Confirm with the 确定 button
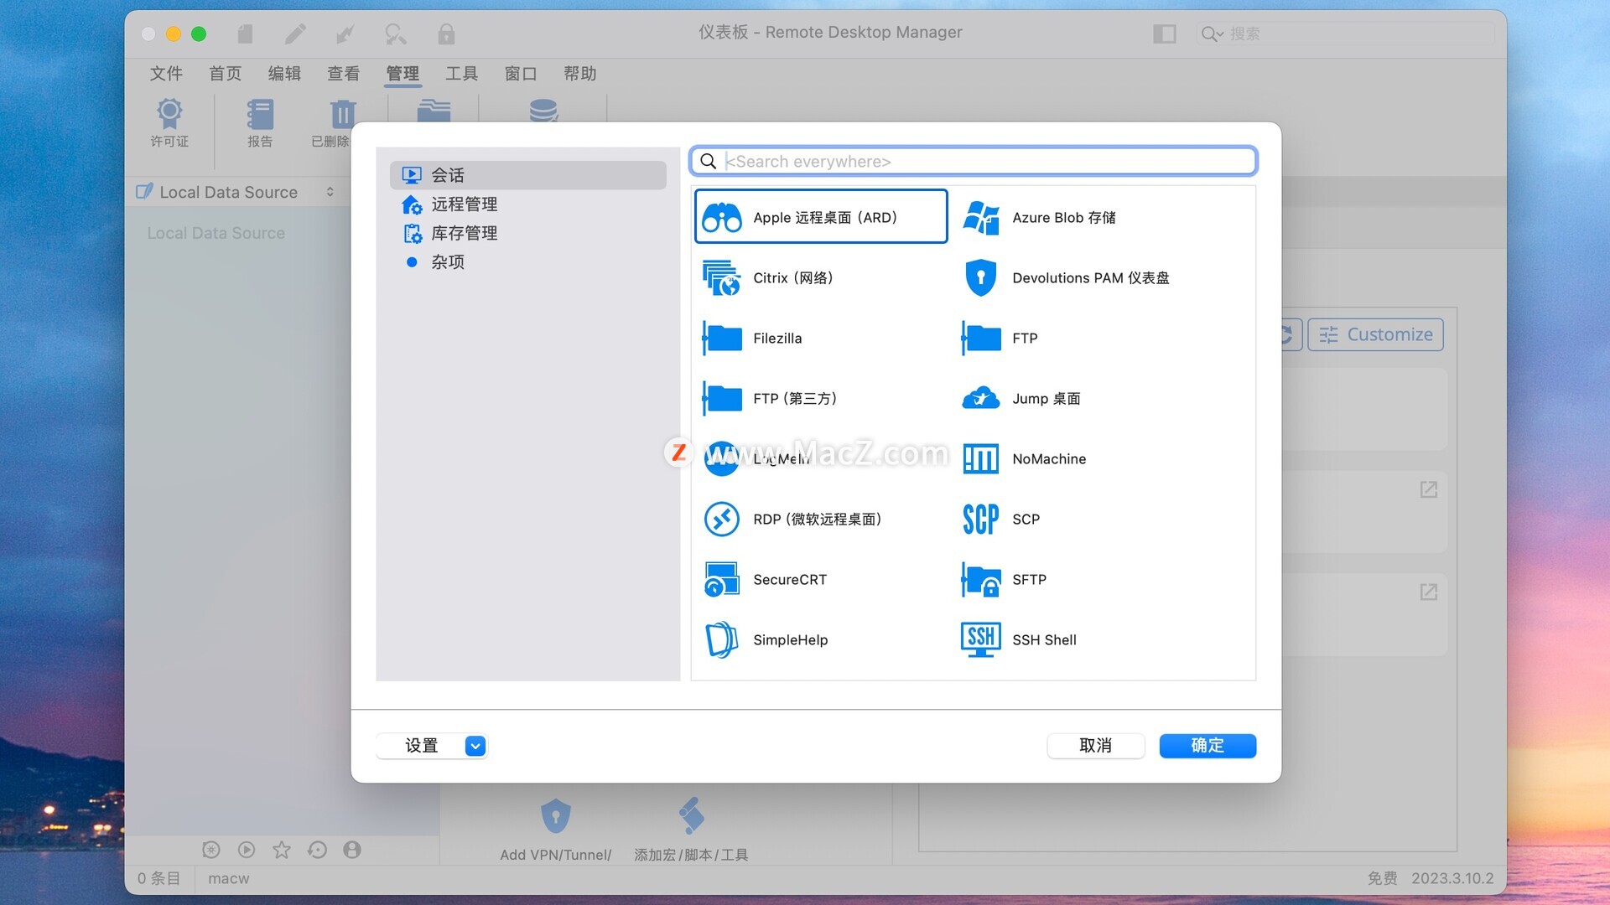Image resolution: width=1610 pixels, height=905 pixels. [1207, 746]
